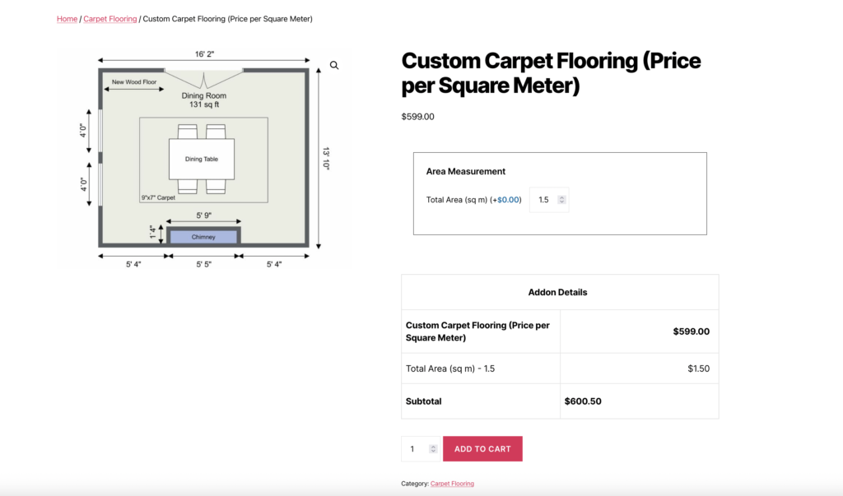Open the Carpet Flooring category link
The image size is (843, 496).
[452, 484]
